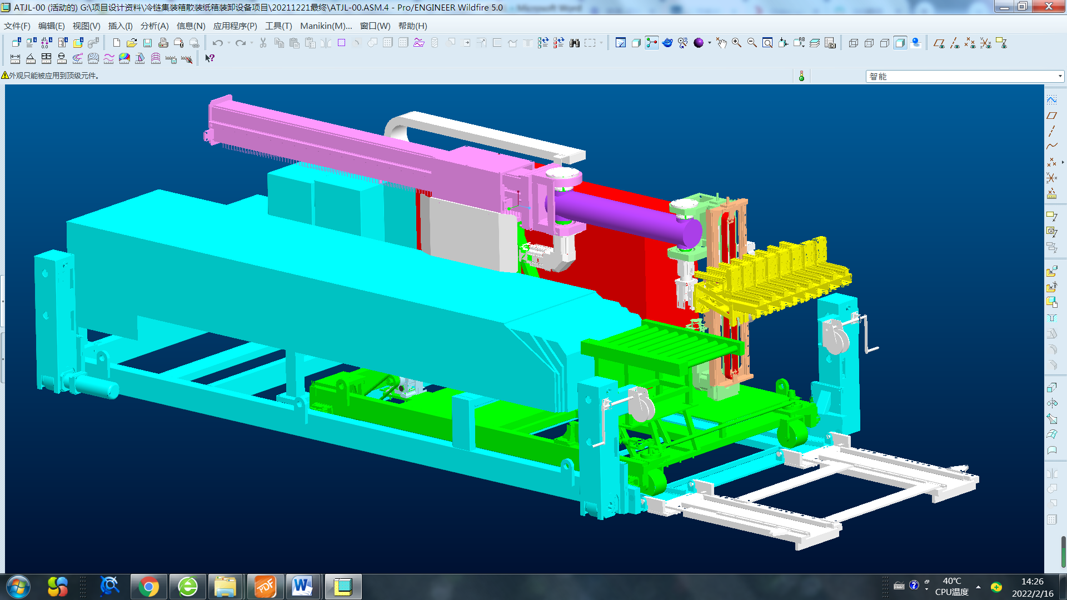Undo the last action
This screenshot has width=1067, height=600.
pos(217,43)
